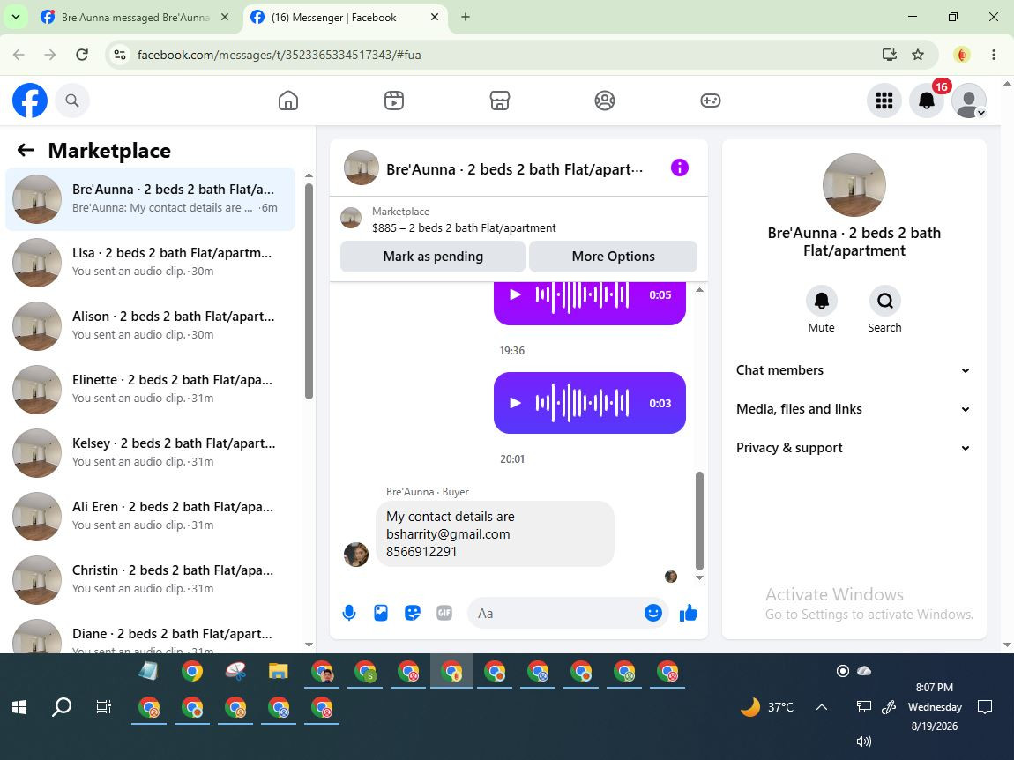Open Chrome three-dot menu

click(994, 55)
